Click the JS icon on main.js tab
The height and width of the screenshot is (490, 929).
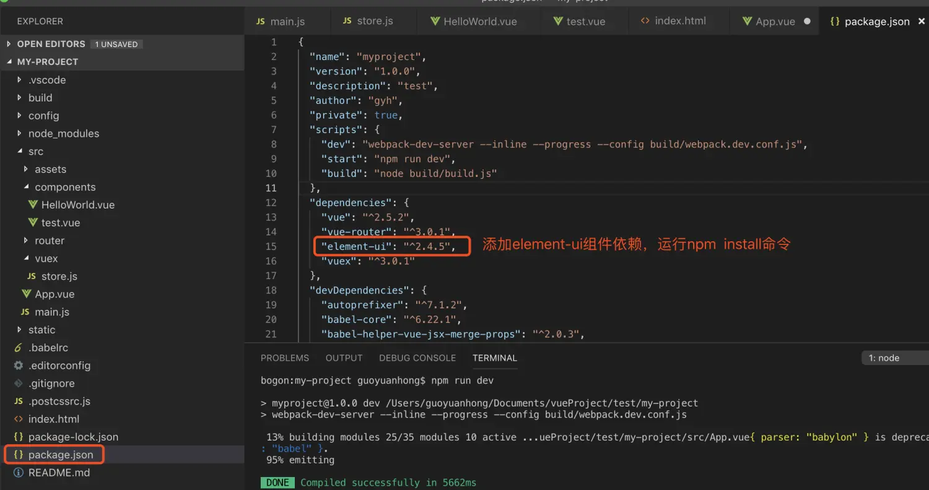(261, 21)
